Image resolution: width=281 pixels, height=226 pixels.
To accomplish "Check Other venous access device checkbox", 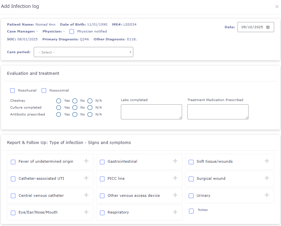I will point(102,196).
